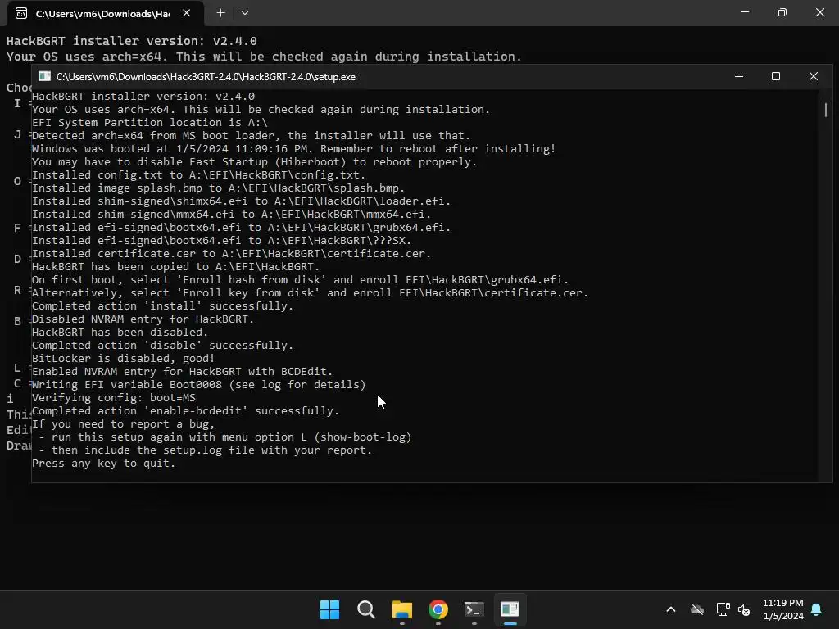Select the setup.exe taskbar icon
Screen dimensions: 839x629
click(x=510, y=609)
